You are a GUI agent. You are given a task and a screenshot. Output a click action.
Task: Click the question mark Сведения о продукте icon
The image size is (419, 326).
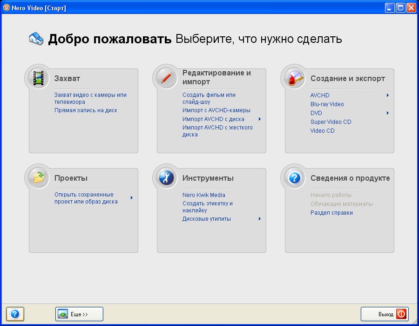click(x=294, y=178)
